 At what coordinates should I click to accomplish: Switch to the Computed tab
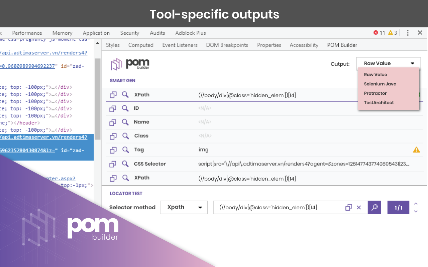[141, 45]
